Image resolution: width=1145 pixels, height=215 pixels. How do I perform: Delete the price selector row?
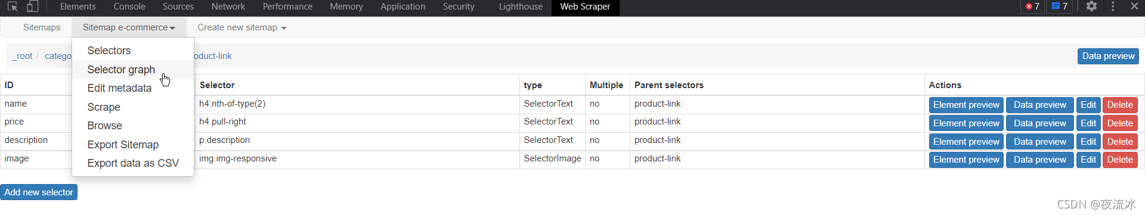[x=1120, y=123]
